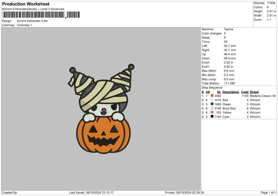Image resolution: width=278 pixels, height=196 pixels.
Task: Click 'Wilcom EmbroideryStudio – Level 3 Advanced' text
Action: [33, 9]
